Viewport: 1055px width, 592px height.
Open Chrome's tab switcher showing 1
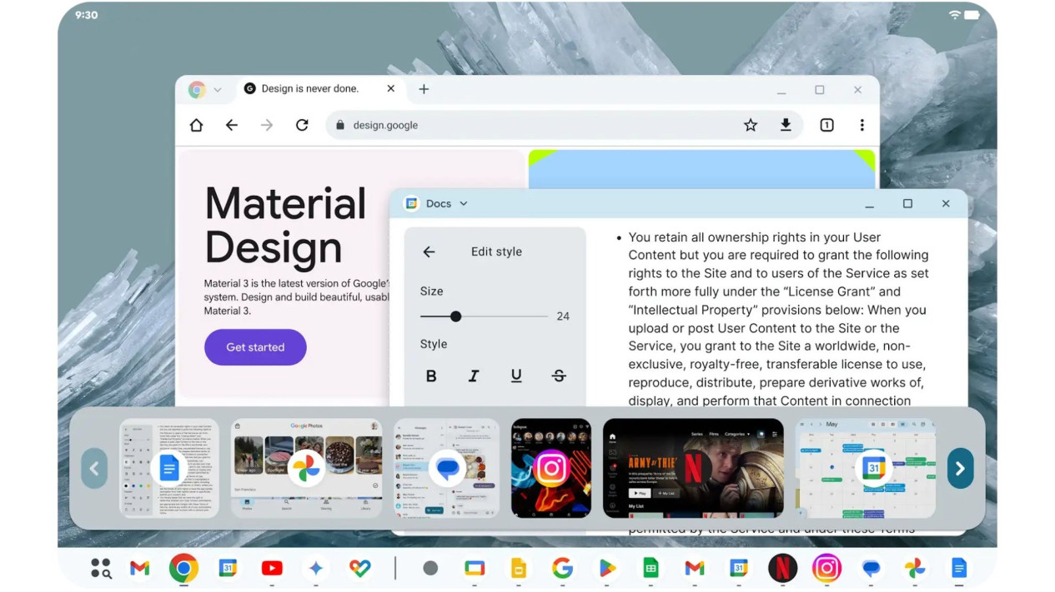coord(826,125)
